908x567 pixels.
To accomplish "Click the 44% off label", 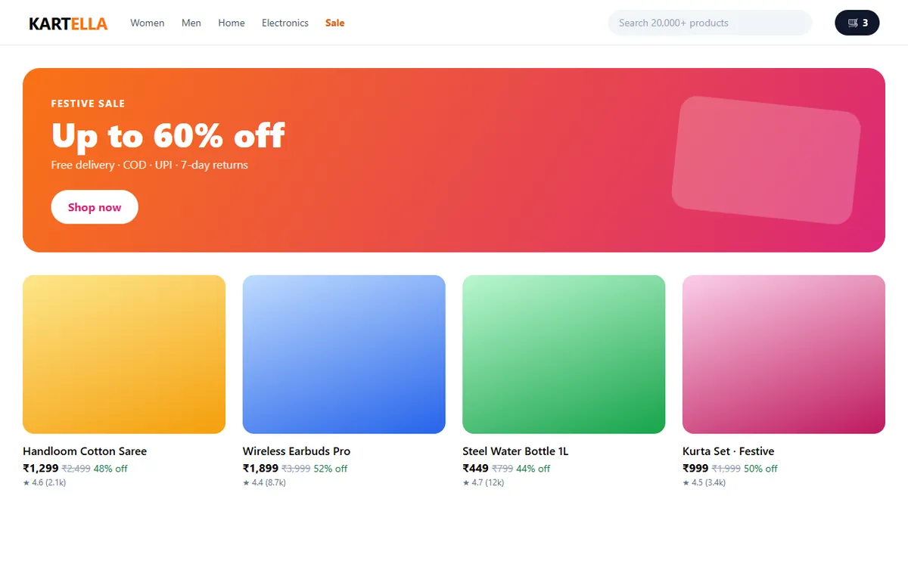I will coord(533,469).
